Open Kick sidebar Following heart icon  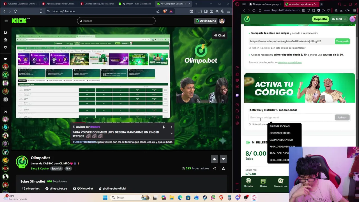[x=5, y=47]
